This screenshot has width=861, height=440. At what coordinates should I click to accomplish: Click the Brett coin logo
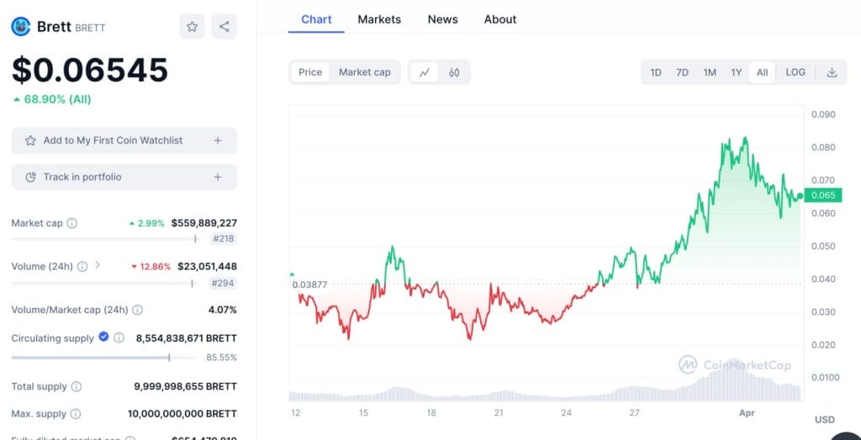[x=21, y=27]
